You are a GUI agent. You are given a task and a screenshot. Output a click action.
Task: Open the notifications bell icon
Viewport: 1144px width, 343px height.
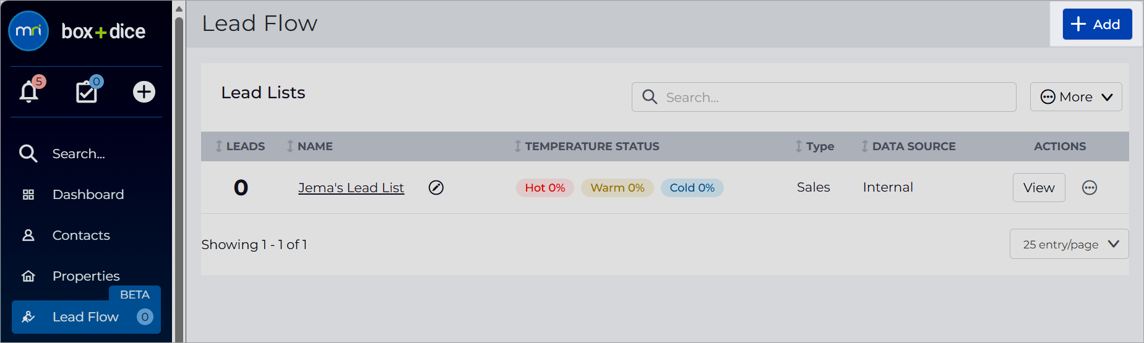29,92
